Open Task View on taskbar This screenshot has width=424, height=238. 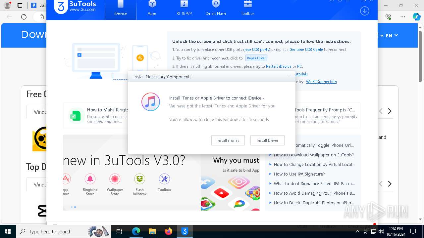click(119, 231)
